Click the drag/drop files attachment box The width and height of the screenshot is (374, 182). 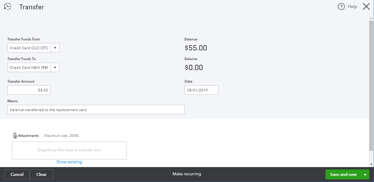[69, 150]
